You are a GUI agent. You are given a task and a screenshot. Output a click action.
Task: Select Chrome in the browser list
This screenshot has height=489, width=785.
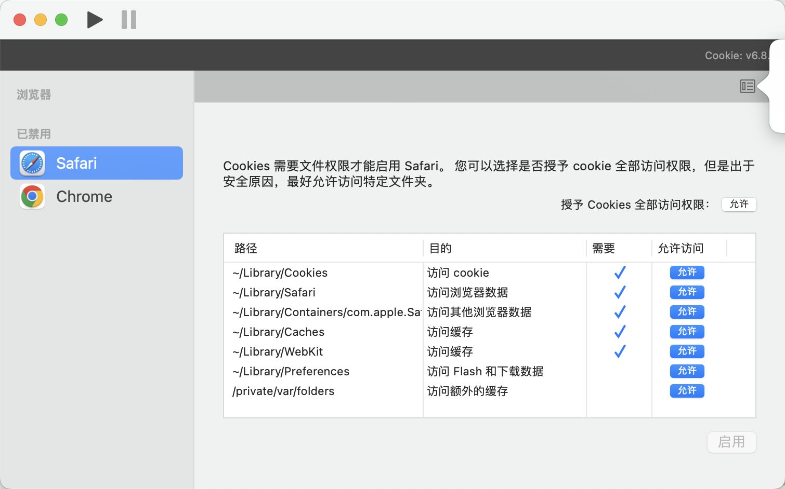tap(97, 196)
